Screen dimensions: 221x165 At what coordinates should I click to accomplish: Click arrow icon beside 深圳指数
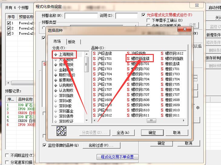[56, 96]
